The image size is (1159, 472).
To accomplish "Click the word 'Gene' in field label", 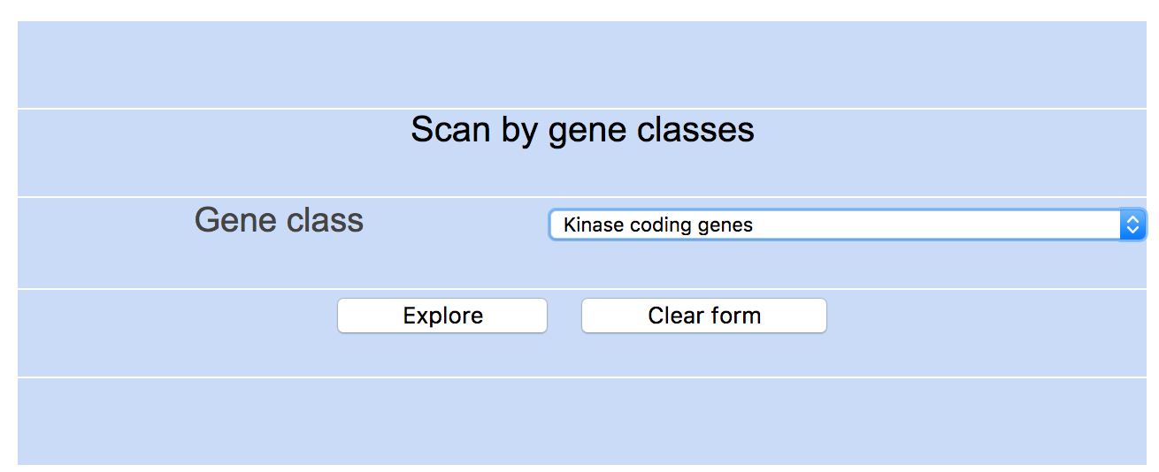I will coord(232,220).
